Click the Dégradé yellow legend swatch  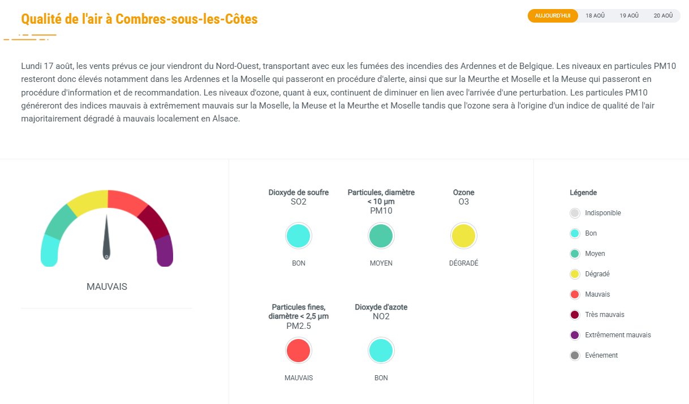tap(575, 274)
